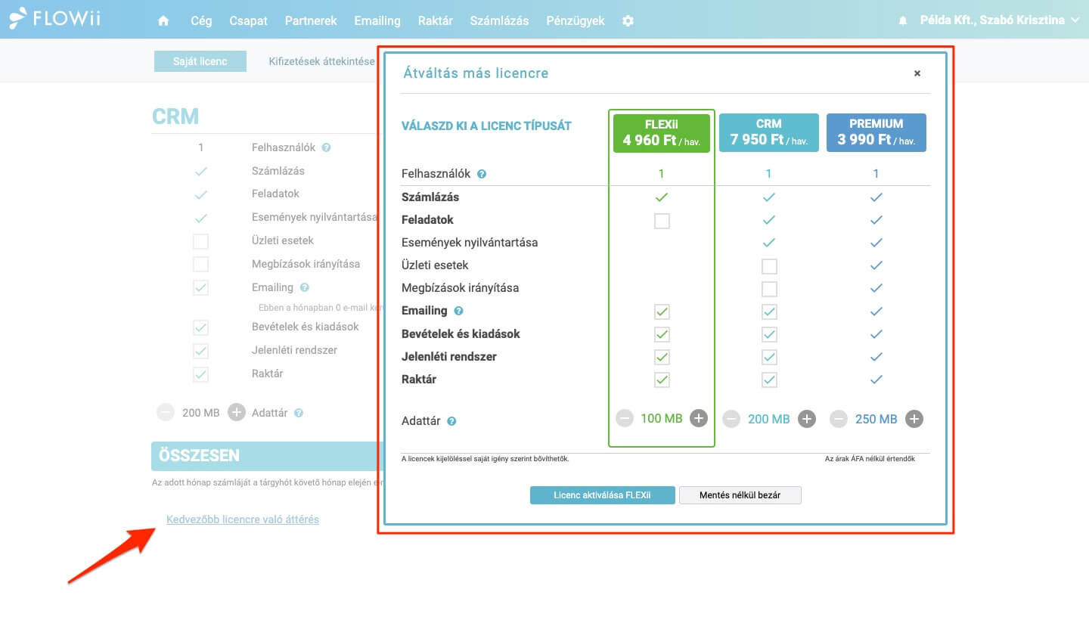Viewport: 1089px width, 620px height.
Task: Toggle Raktár checkbox in FLEXii column
Action: (x=662, y=380)
